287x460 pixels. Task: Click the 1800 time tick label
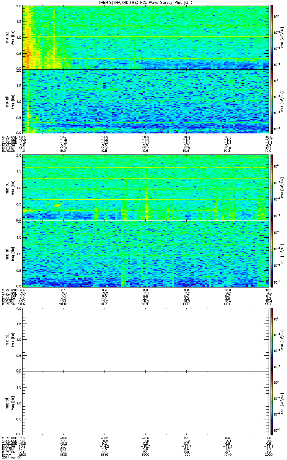(x=23, y=455)
